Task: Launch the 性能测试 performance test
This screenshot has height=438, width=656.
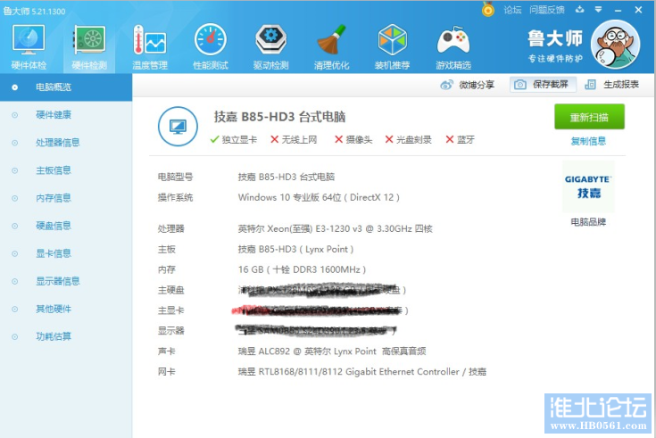Action: click(x=211, y=47)
